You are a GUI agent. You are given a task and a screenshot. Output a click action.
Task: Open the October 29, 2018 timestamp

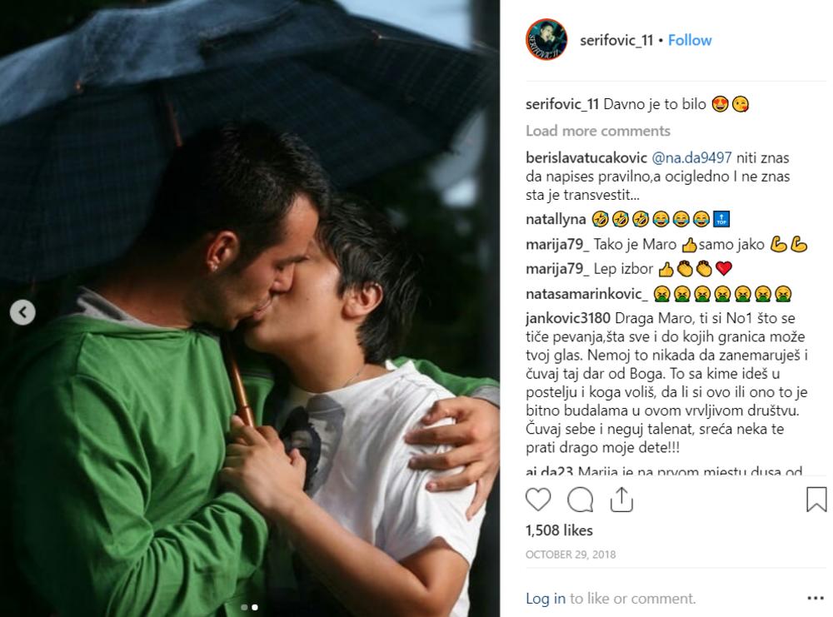click(x=571, y=555)
